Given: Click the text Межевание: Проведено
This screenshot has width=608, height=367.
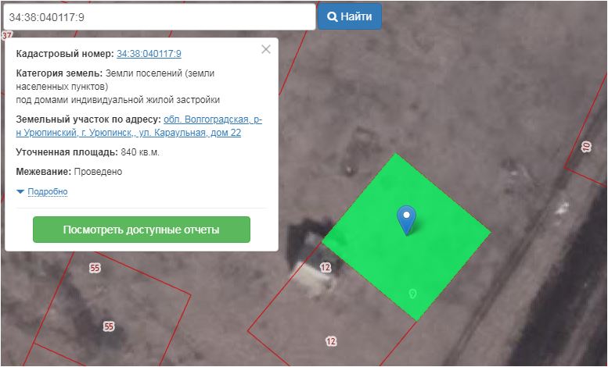Looking at the screenshot, I should (69, 172).
